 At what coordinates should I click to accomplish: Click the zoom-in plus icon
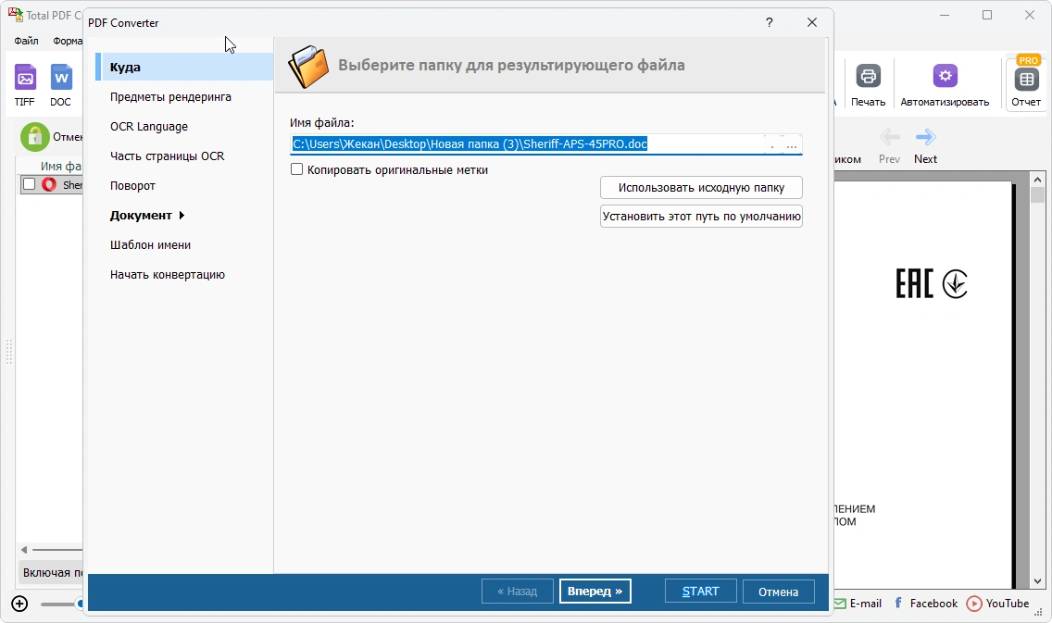coord(19,604)
